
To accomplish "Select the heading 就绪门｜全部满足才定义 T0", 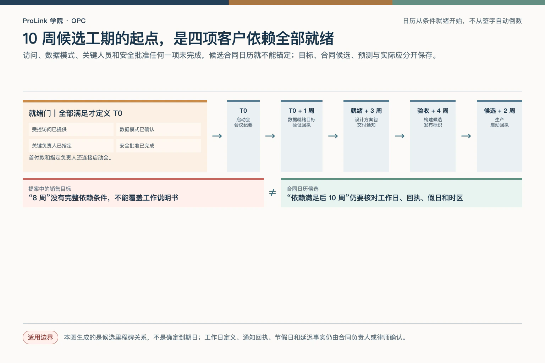I will [x=76, y=113].
